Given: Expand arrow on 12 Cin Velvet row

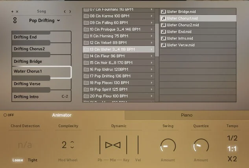Looking at the screenshot, I should point(152,43).
